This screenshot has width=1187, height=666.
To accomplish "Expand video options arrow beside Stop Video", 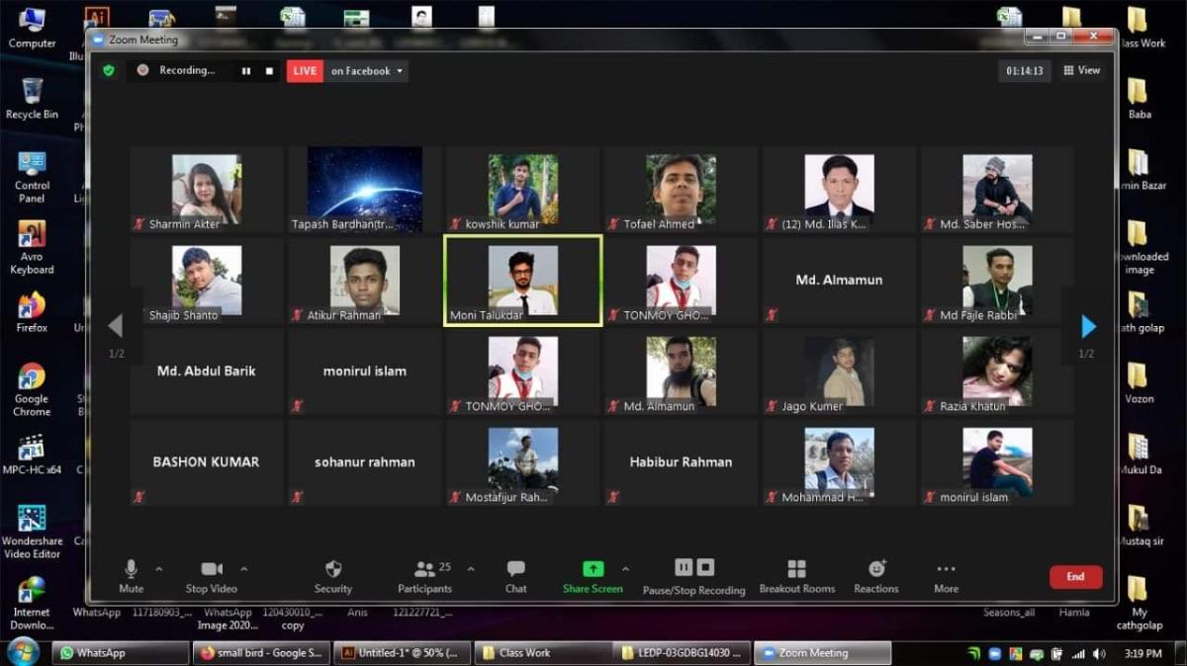I will [244, 569].
